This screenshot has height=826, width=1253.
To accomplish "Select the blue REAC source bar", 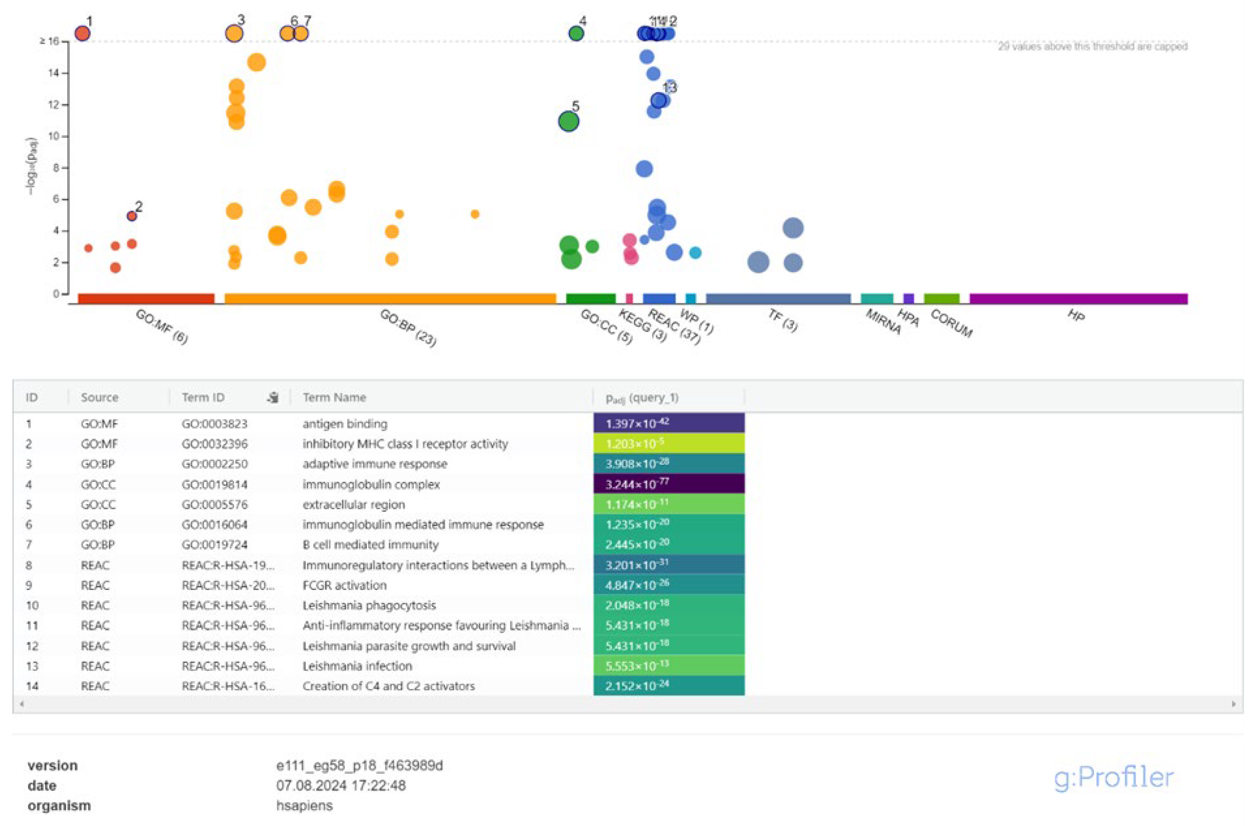I will point(659,299).
